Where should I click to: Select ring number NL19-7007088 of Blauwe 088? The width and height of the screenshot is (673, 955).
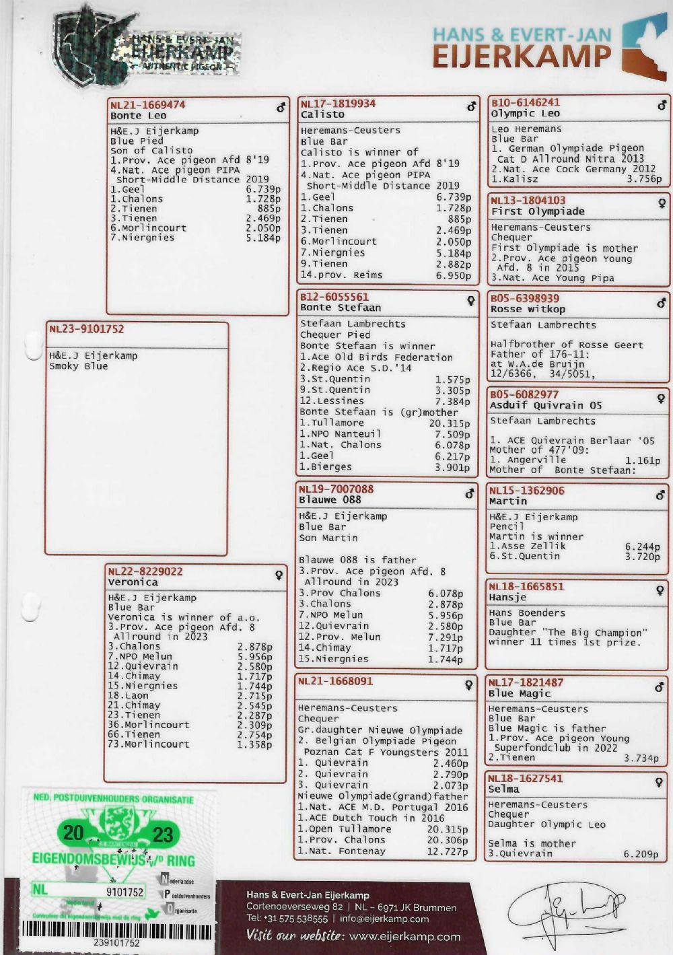click(336, 489)
